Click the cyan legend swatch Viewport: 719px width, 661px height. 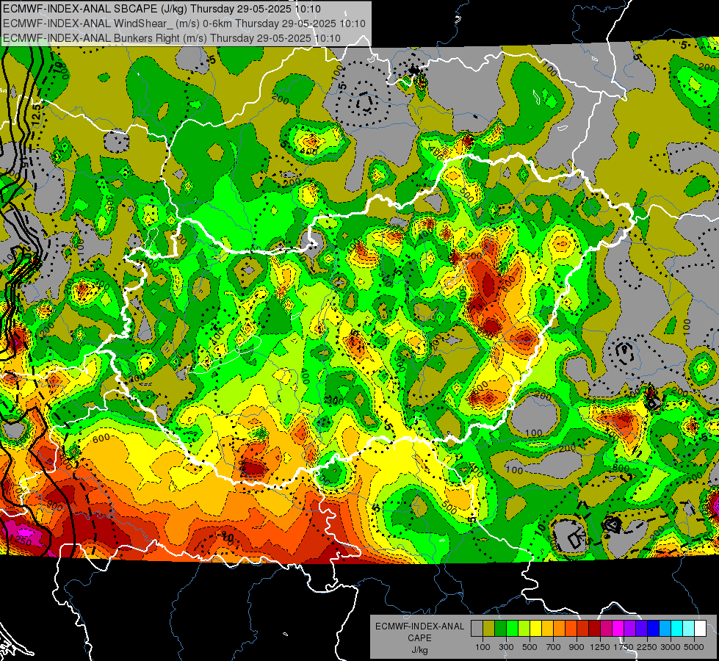click(677, 629)
